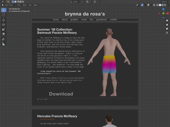Screen dimensions: 170x127
Task: Open the Options dropdown
Action: [x=165, y=2]
